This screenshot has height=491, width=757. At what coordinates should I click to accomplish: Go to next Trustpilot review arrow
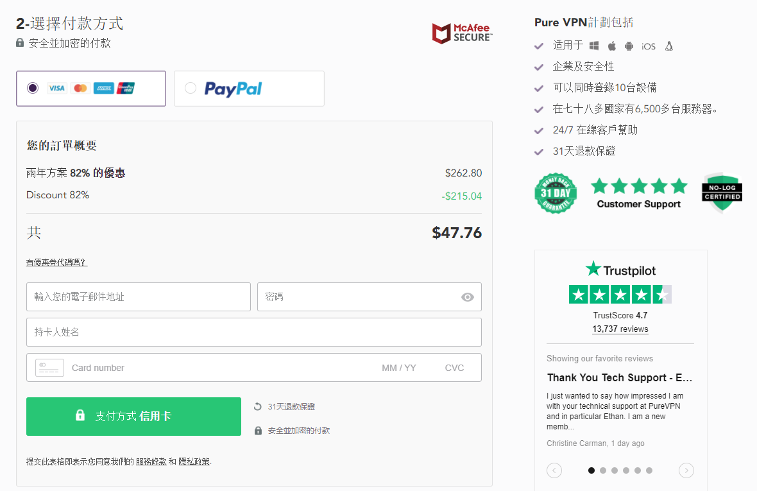point(686,470)
